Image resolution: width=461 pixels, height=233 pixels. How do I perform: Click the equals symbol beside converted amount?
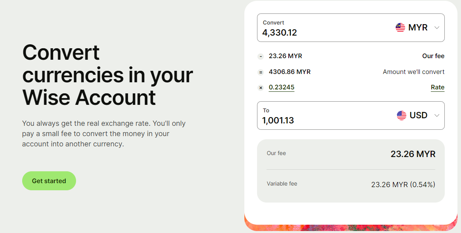point(261,72)
